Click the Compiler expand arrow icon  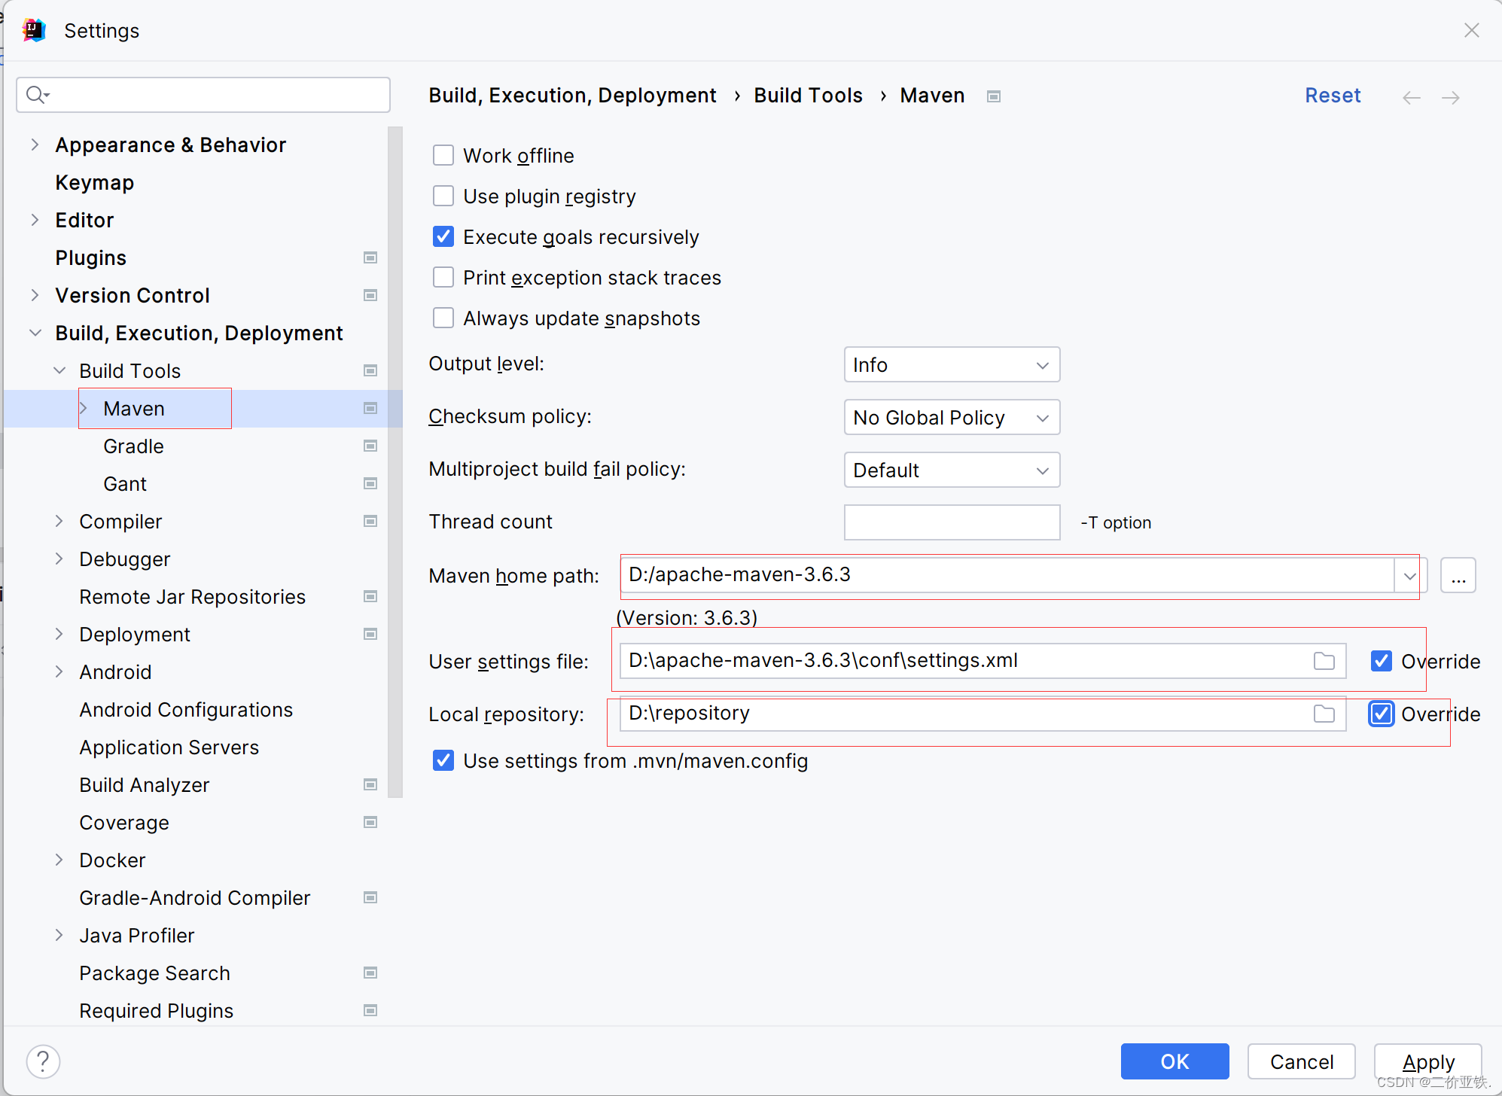tap(61, 521)
